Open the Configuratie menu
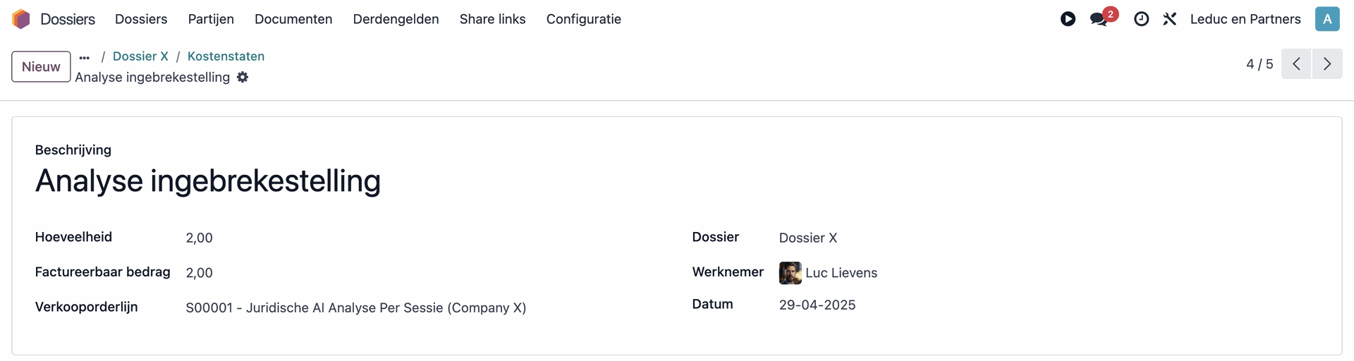Screen dimensions: 1354x361 (x=583, y=19)
